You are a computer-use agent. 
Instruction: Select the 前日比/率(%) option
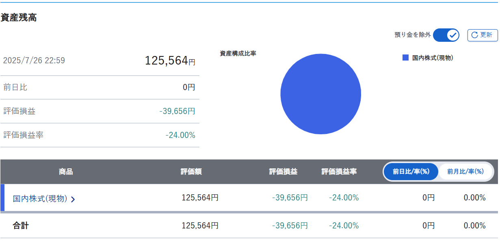click(x=411, y=172)
